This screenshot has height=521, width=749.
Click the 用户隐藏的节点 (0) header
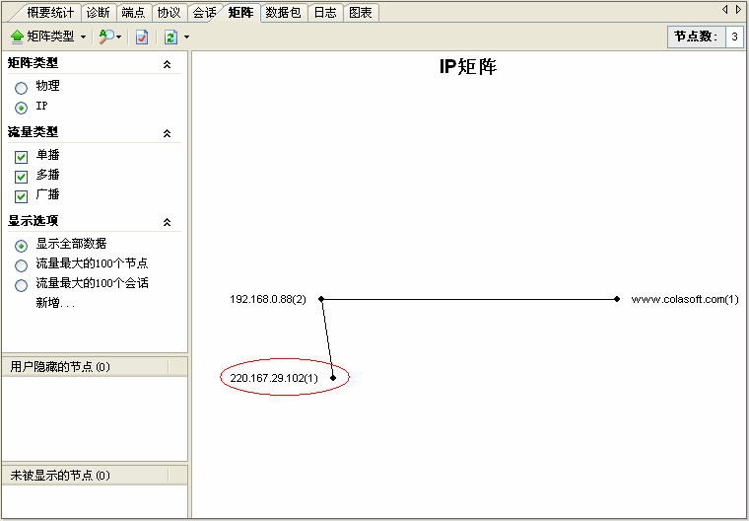[x=95, y=367]
